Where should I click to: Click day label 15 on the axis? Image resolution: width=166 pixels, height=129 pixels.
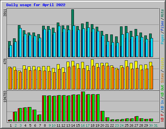tap(78, 125)
